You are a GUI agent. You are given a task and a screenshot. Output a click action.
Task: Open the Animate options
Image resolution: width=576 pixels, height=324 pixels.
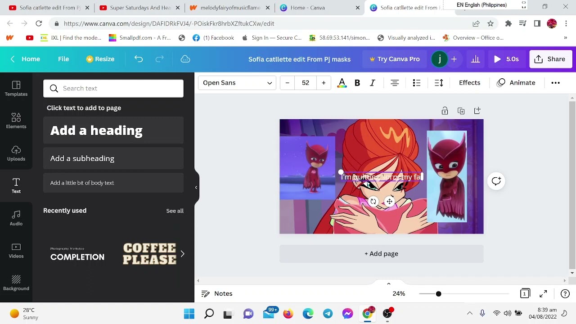pyautogui.click(x=516, y=83)
